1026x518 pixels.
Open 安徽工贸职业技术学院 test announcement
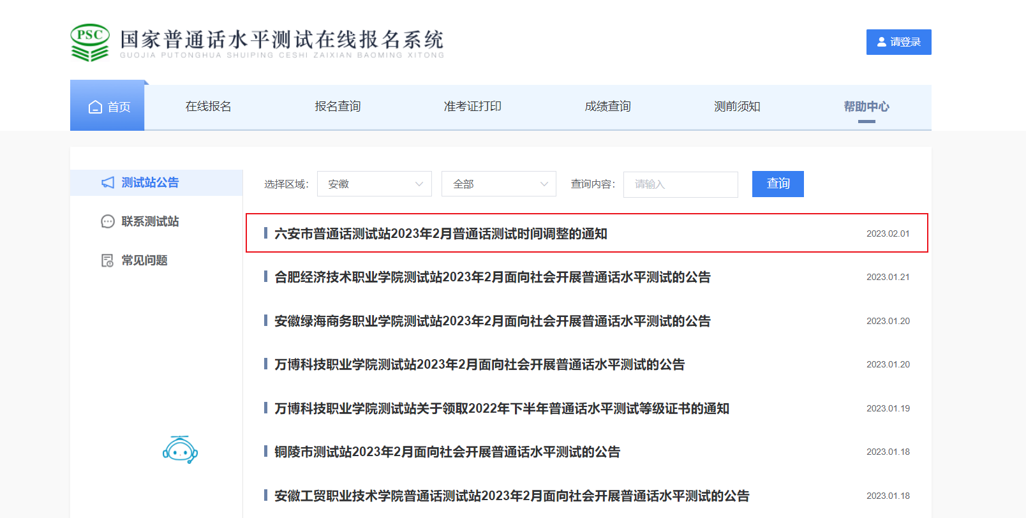pos(512,496)
